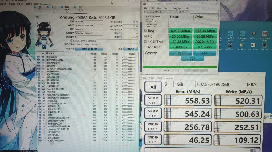The image size is (272, 152).
Task: Open DiskMark (64位) desktop icon
Action: tap(230, 36)
